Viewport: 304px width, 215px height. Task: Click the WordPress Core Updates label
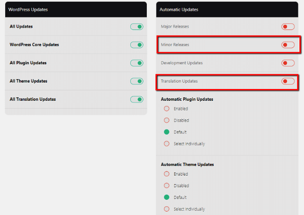[34, 45]
